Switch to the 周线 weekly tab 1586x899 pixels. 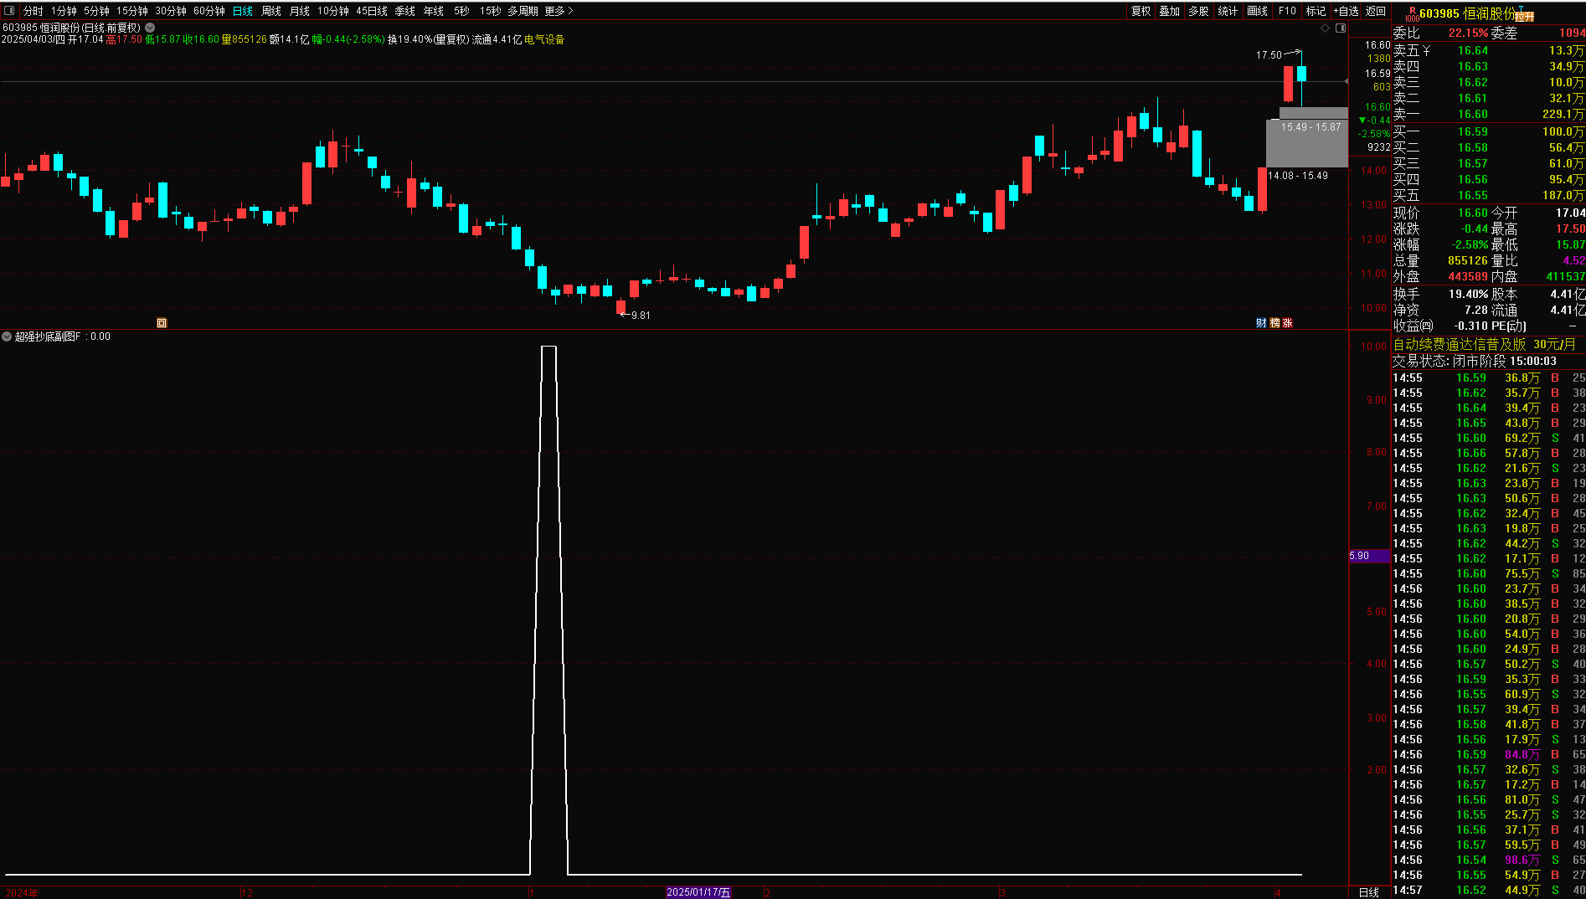click(271, 11)
